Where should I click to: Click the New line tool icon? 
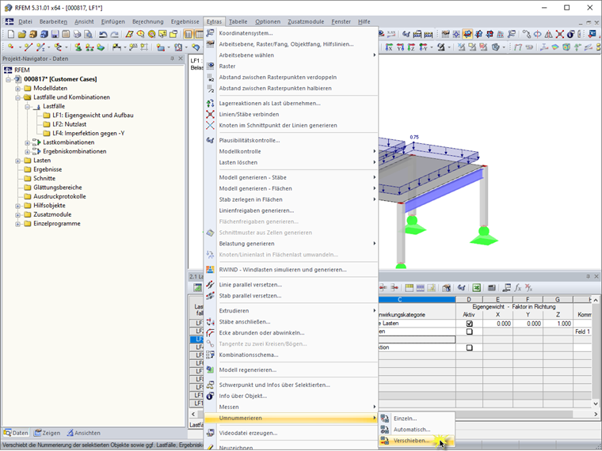(x=28, y=47)
